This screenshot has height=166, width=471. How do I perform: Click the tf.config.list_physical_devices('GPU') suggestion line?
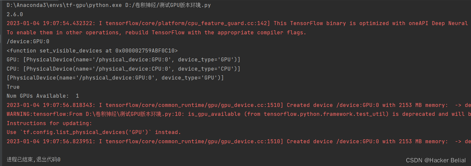(x=94, y=132)
